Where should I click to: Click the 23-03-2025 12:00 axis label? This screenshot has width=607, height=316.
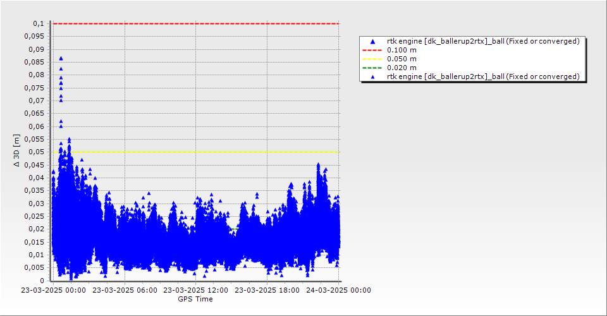[195, 290]
